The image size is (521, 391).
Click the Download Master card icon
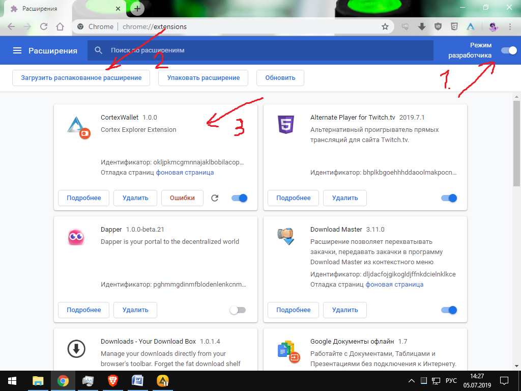click(286, 236)
